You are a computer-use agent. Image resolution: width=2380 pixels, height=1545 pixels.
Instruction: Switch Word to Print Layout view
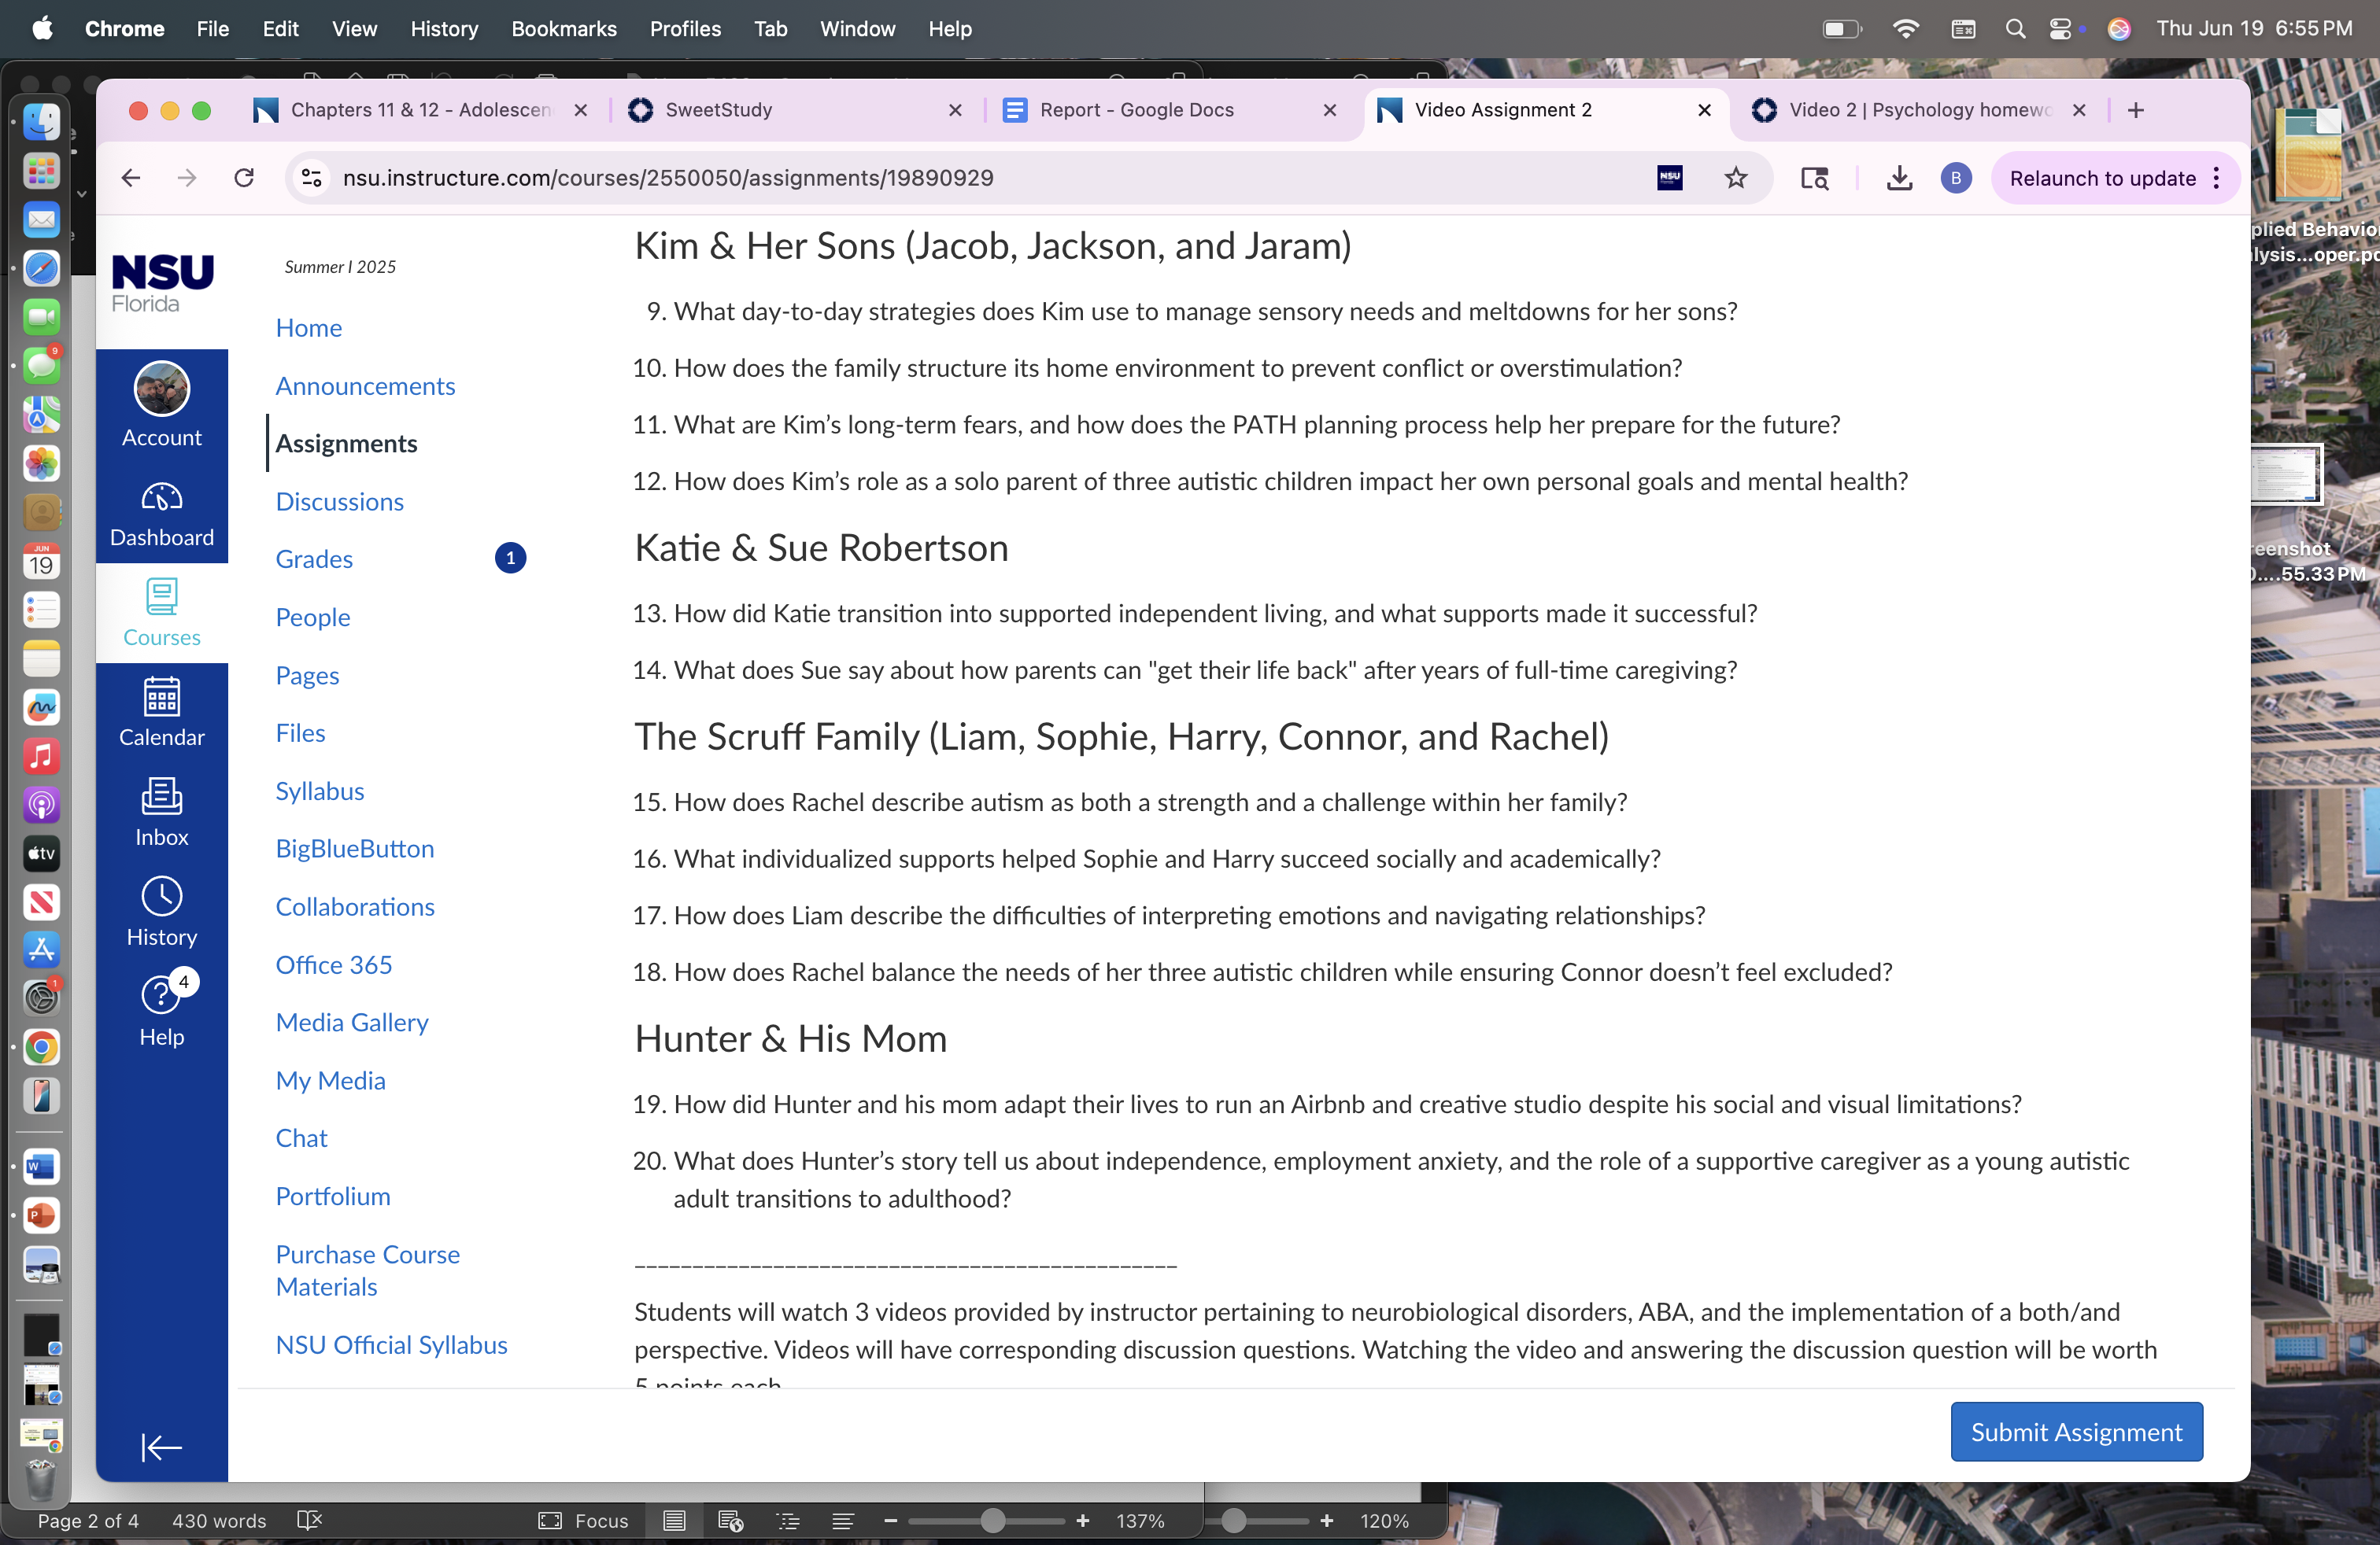tap(674, 1520)
